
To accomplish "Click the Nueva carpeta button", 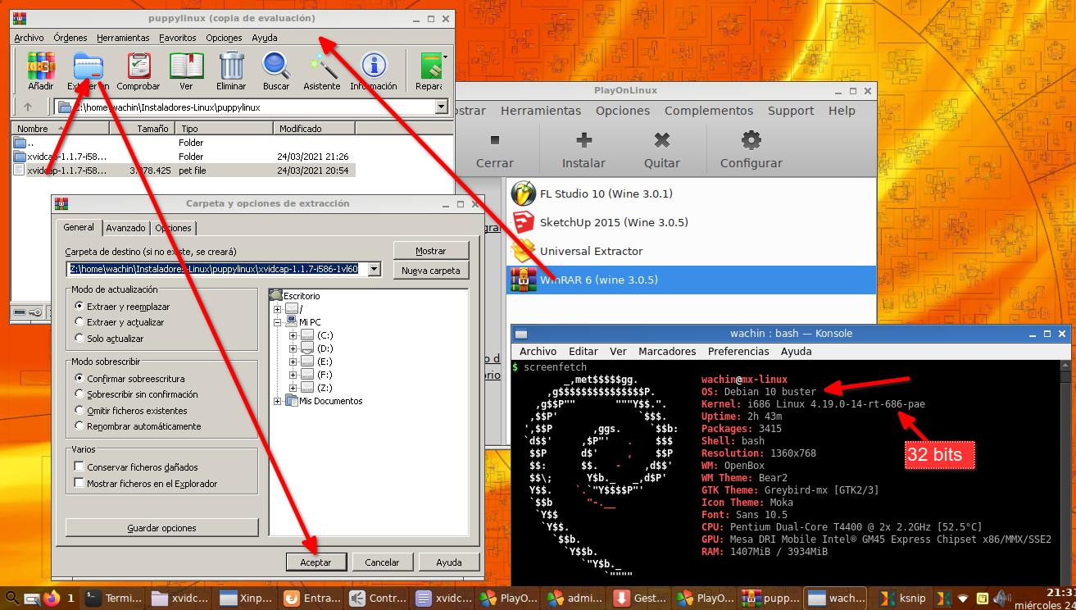I will (431, 271).
